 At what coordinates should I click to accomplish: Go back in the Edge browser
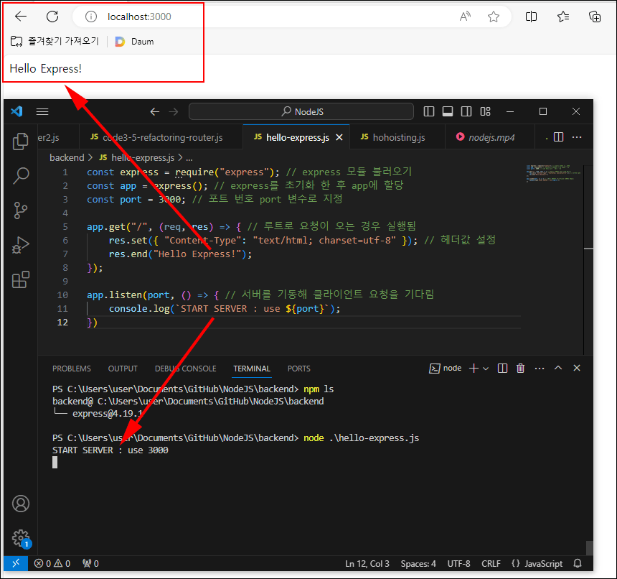tap(21, 17)
